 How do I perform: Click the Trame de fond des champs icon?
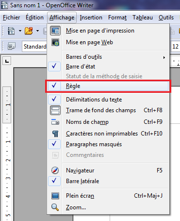(55, 110)
